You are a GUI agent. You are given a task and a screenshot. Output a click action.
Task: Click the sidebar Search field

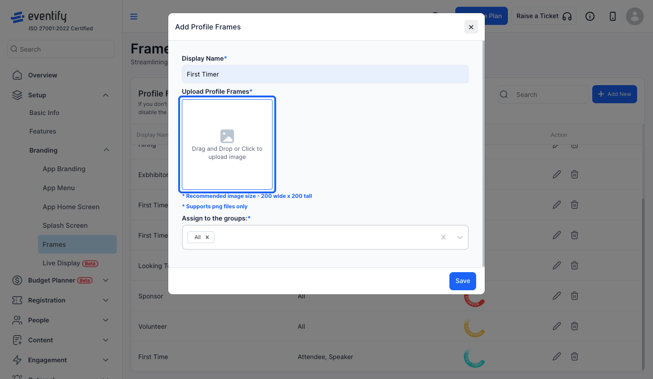(x=61, y=49)
